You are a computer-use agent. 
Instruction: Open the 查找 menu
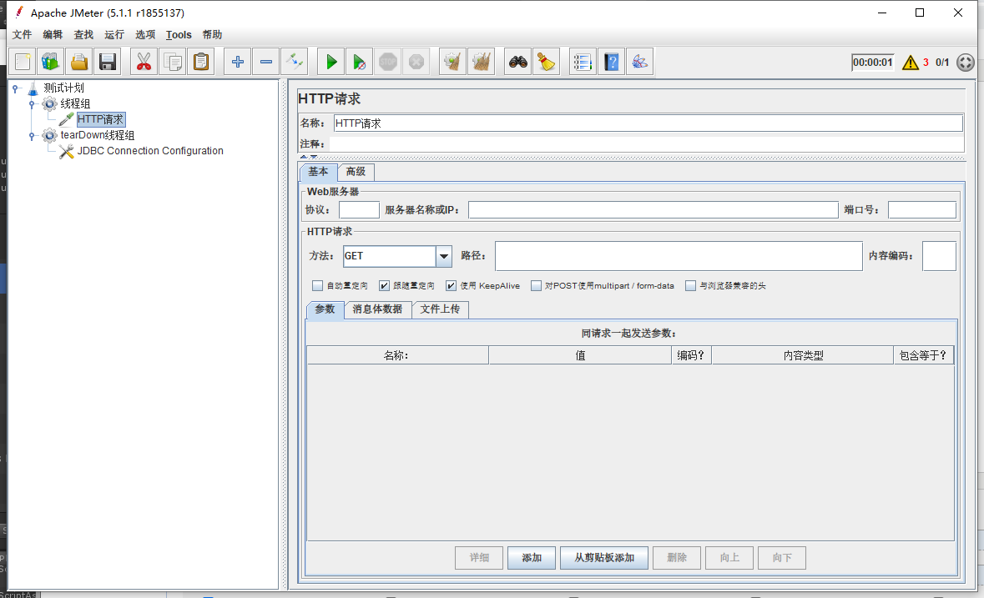83,34
